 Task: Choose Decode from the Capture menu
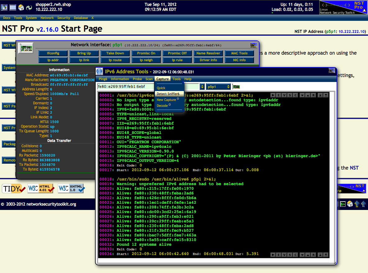pyautogui.click(x=169, y=106)
